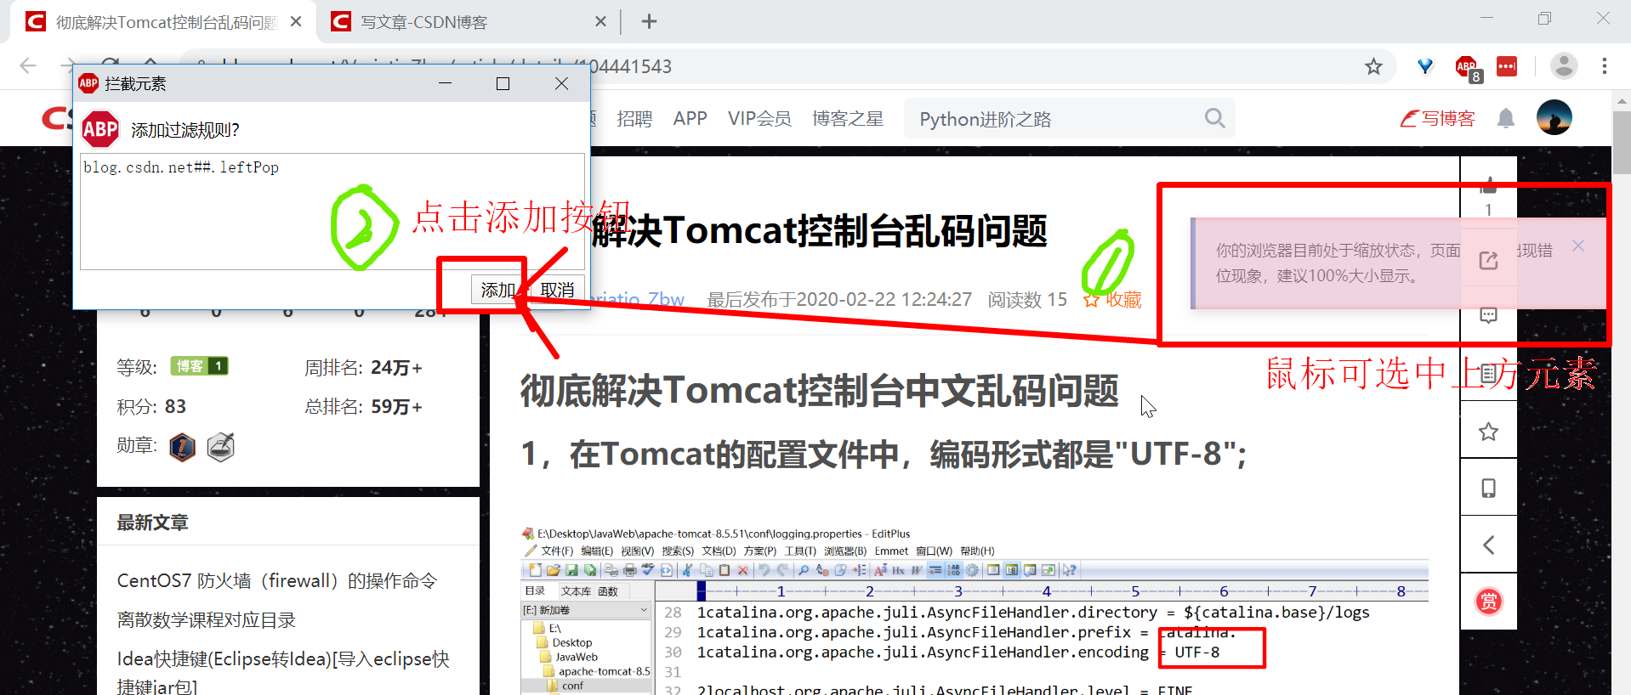Click the 阅读数 15 text
This screenshot has height=695, width=1631.
(x=1027, y=299)
